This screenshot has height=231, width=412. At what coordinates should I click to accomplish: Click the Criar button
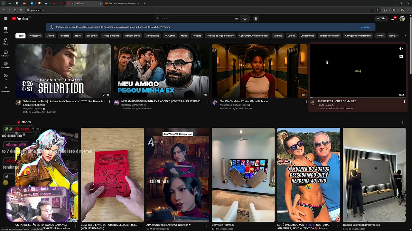(381, 19)
